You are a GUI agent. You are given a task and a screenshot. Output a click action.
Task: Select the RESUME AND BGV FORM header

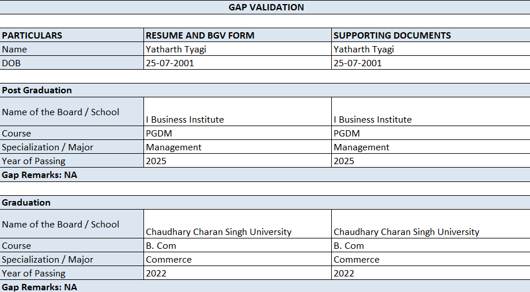click(200, 35)
